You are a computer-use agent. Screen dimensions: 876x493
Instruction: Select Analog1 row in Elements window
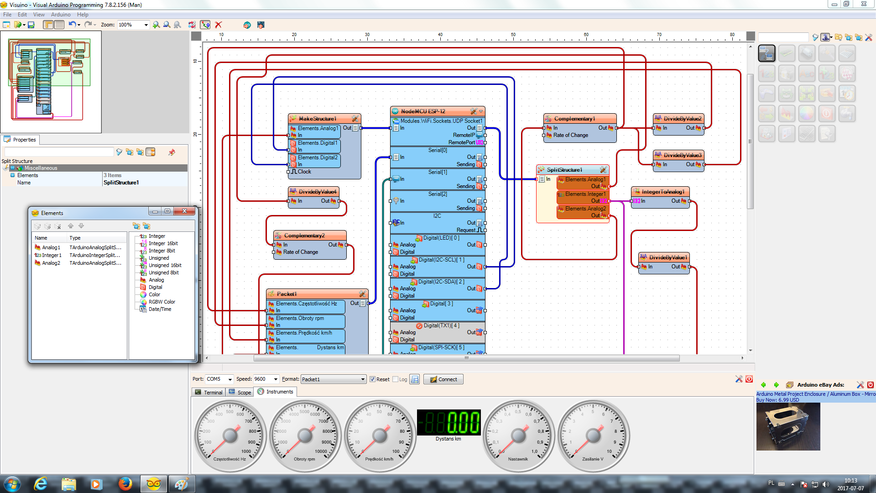(x=78, y=247)
